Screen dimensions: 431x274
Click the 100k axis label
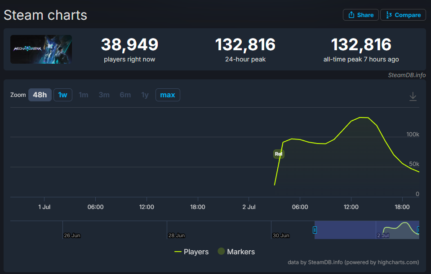413,134
